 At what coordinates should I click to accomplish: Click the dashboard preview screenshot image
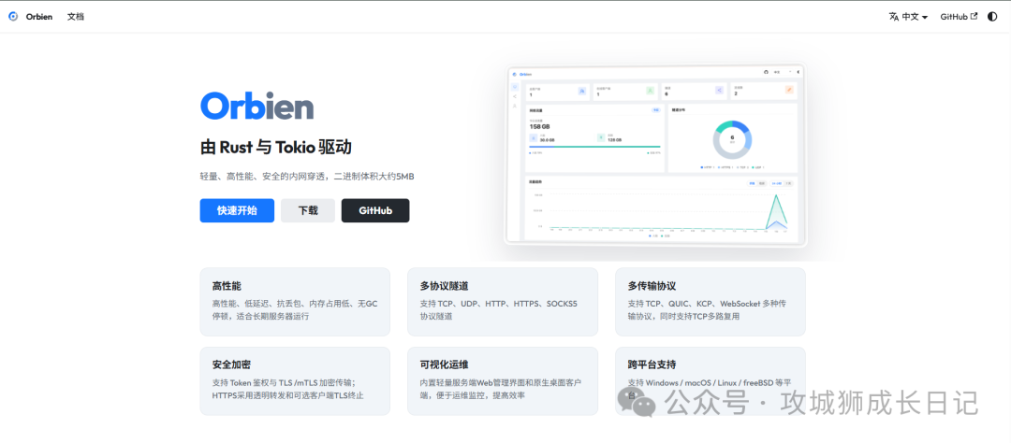tap(655, 154)
